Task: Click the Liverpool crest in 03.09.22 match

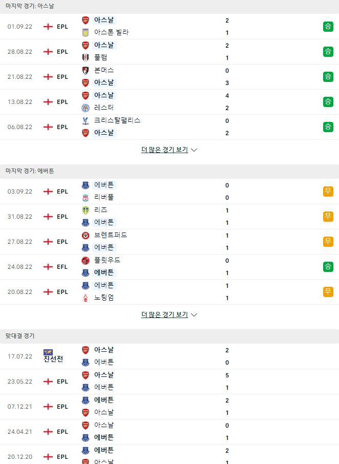Action: click(86, 197)
